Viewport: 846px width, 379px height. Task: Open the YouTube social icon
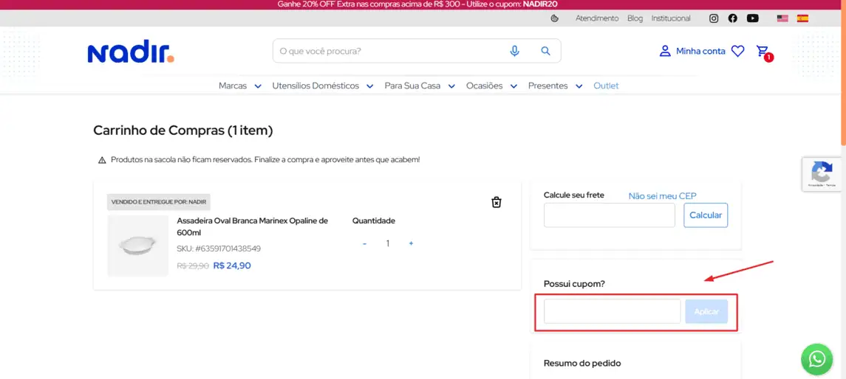pyautogui.click(x=752, y=18)
